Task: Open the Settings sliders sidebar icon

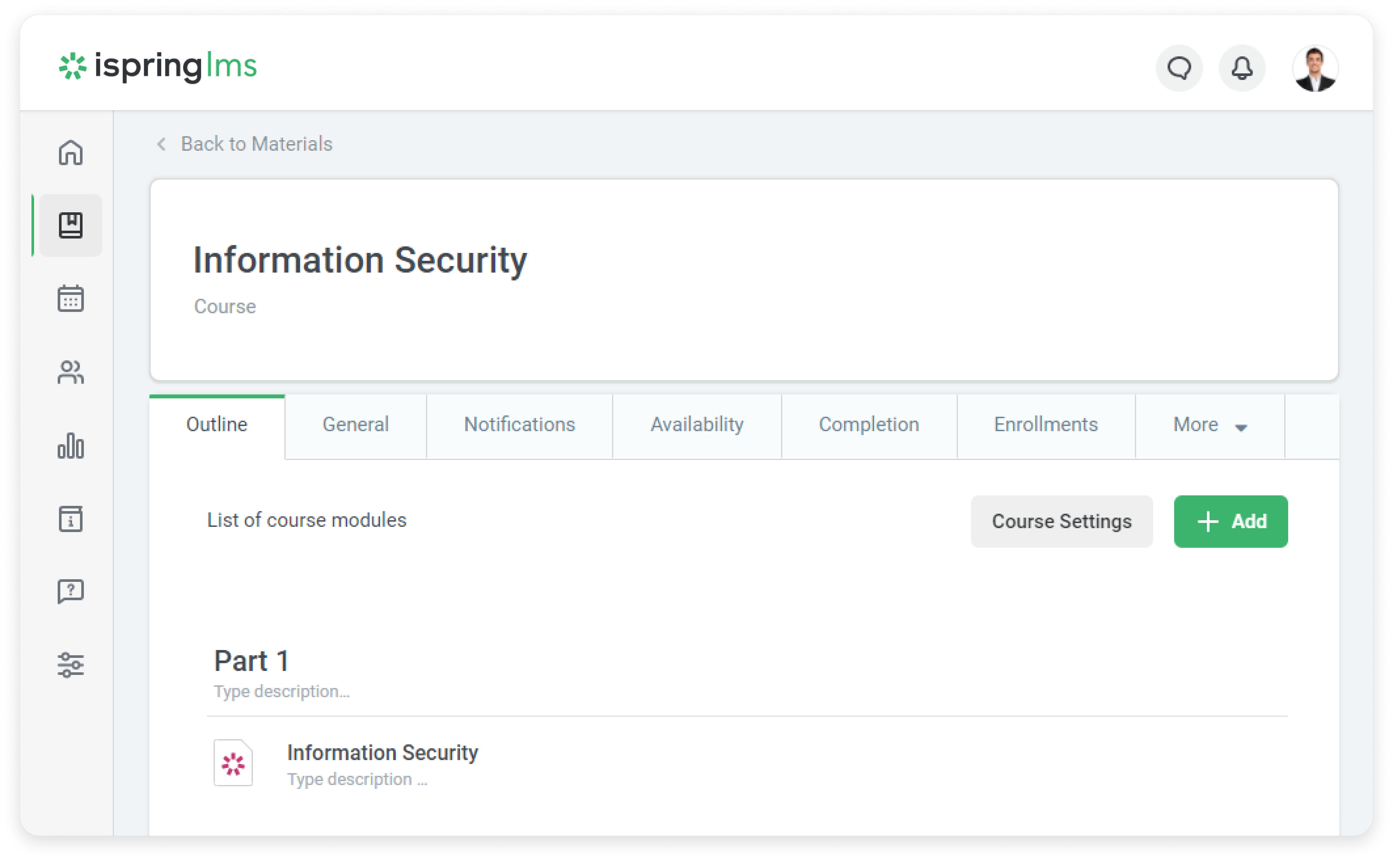Action: 70,664
